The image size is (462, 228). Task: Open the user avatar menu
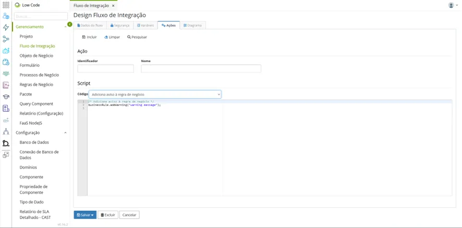(453, 5)
